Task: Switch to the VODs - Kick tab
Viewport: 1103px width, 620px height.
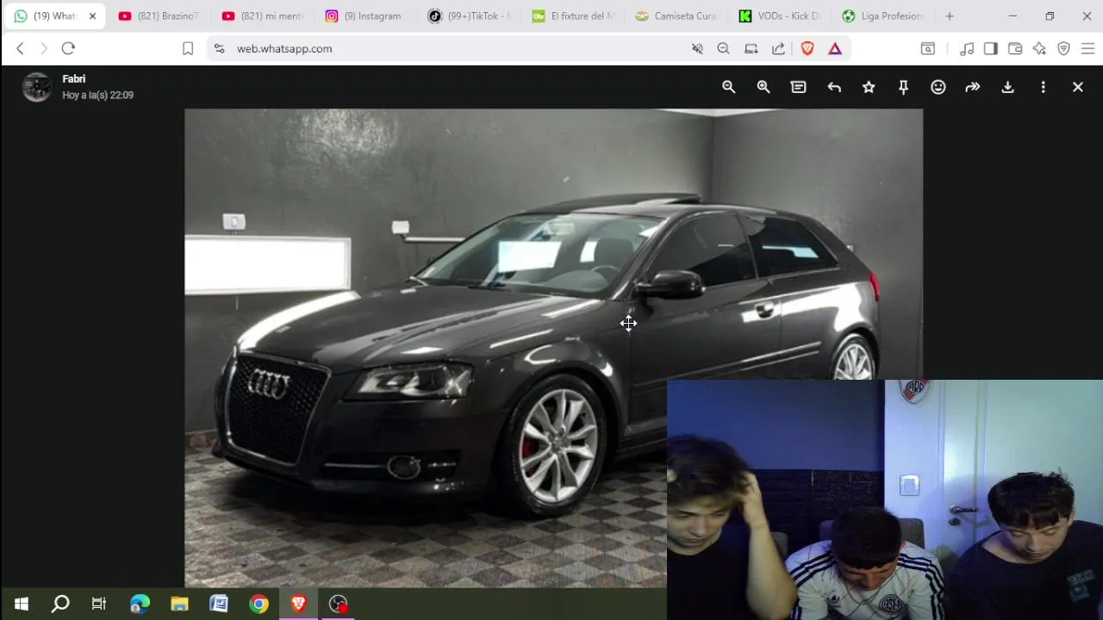Action: pyautogui.click(x=779, y=15)
